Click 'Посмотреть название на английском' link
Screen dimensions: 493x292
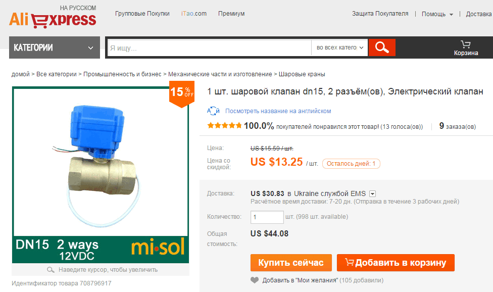pos(278,111)
